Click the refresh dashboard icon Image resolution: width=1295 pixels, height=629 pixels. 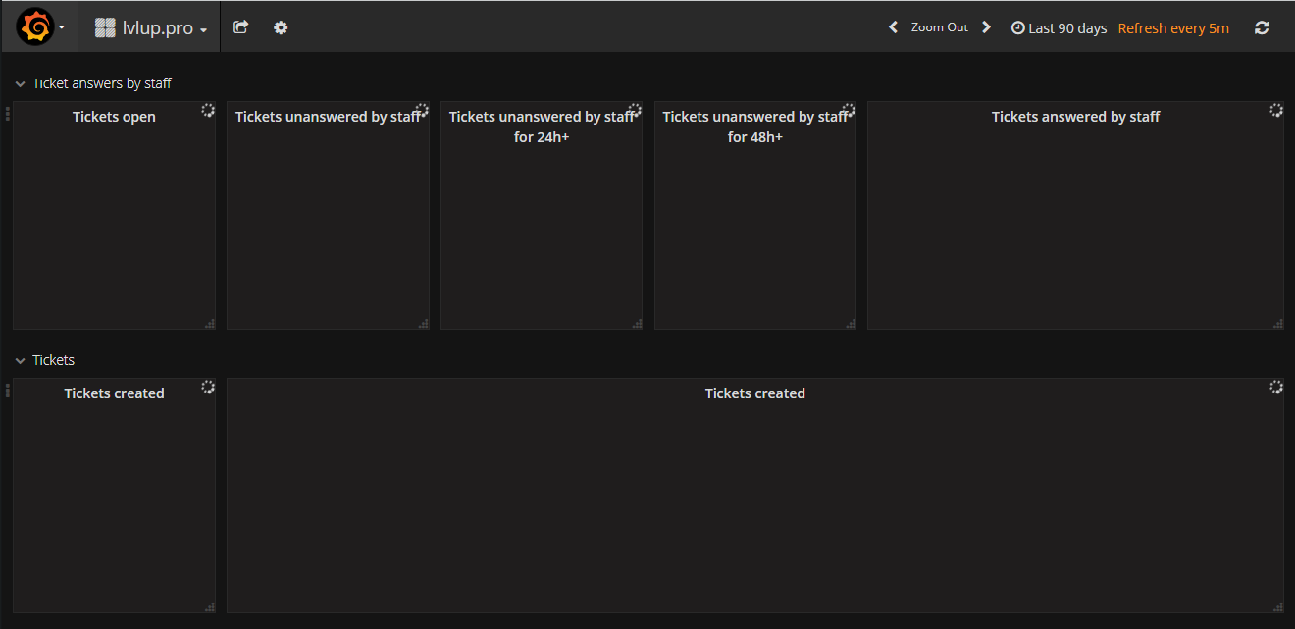[x=1262, y=28]
